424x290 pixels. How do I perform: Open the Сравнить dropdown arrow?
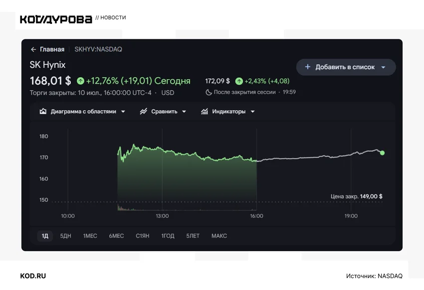click(184, 112)
